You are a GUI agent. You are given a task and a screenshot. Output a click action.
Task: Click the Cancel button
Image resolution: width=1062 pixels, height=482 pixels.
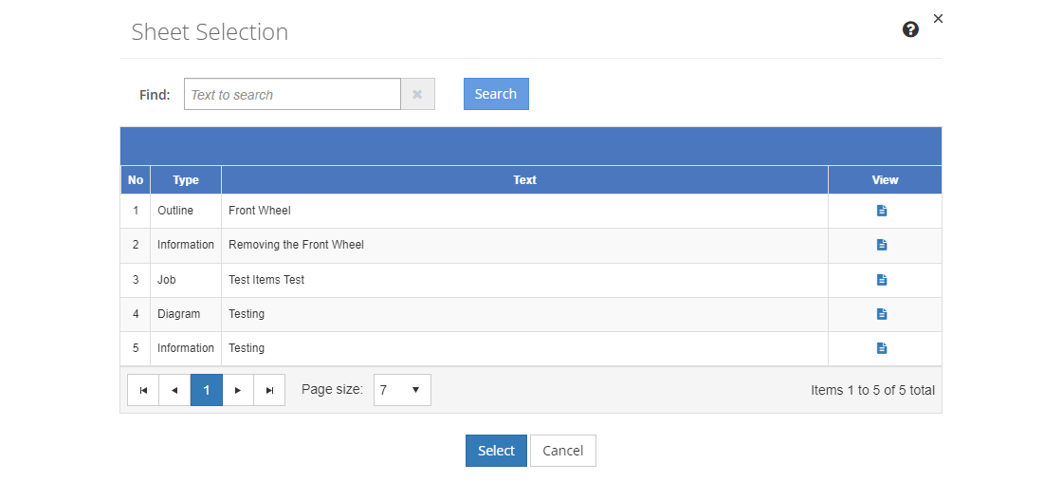pyautogui.click(x=563, y=451)
